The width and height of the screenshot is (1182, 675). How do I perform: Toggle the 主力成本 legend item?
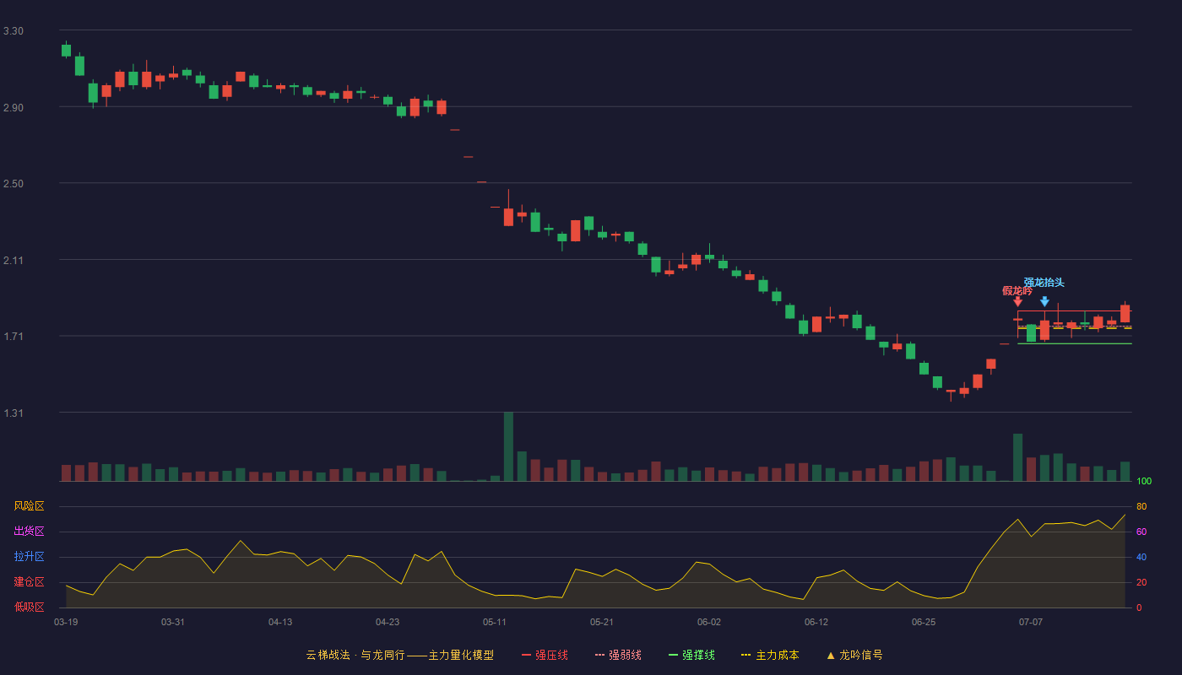(770, 655)
